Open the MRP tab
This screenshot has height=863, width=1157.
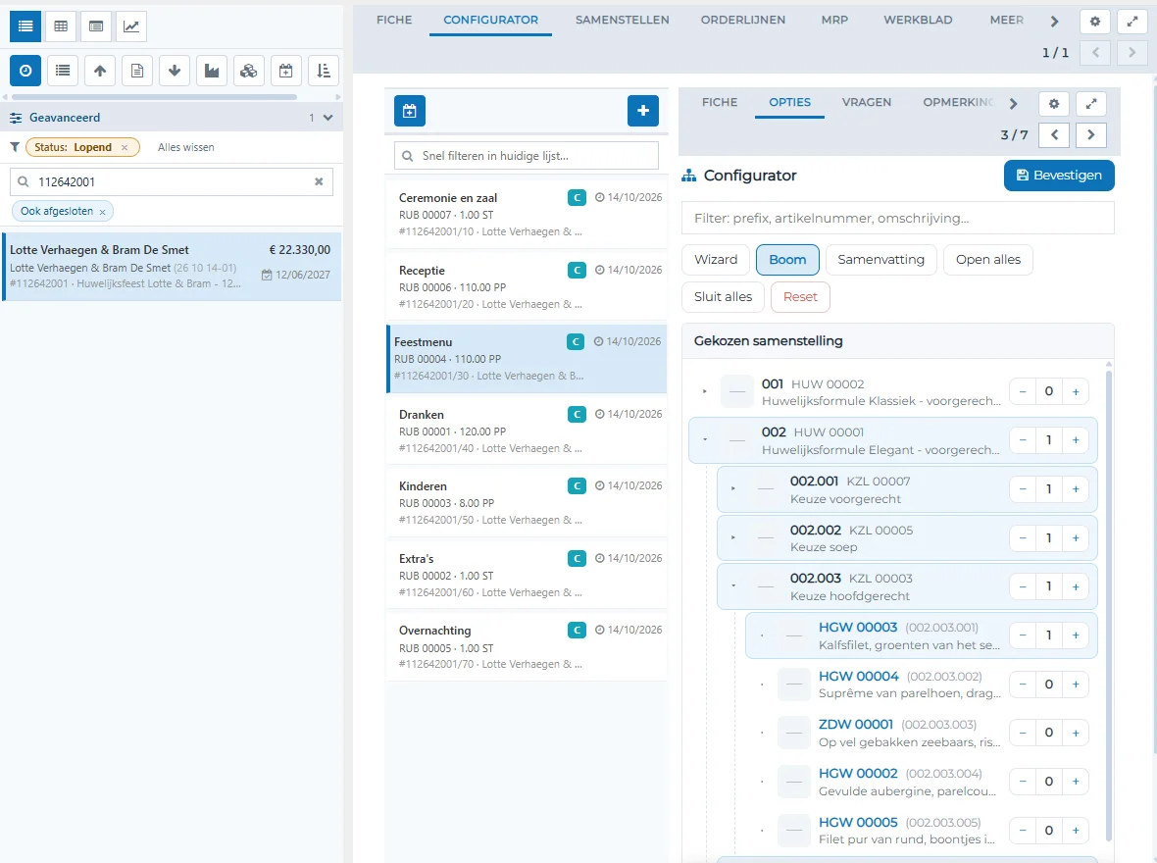point(834,20)
